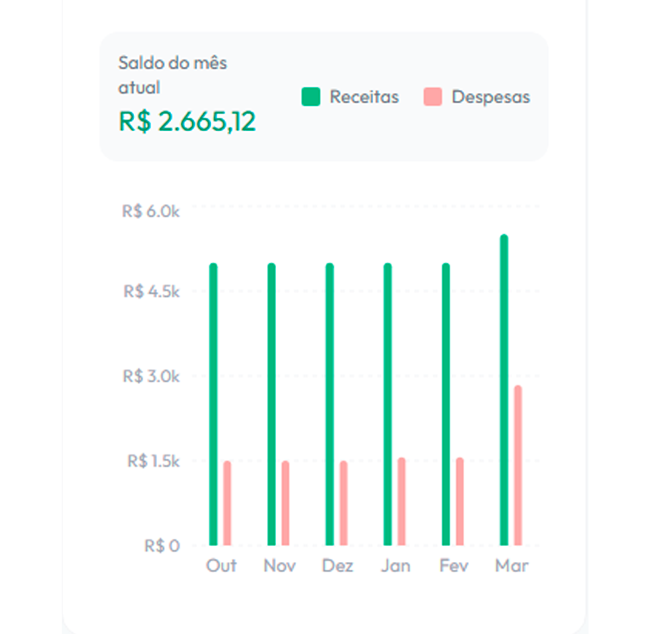Click the pink Despesas bar for Out
The width and height of the screenshot is (662, 634).
227,503
